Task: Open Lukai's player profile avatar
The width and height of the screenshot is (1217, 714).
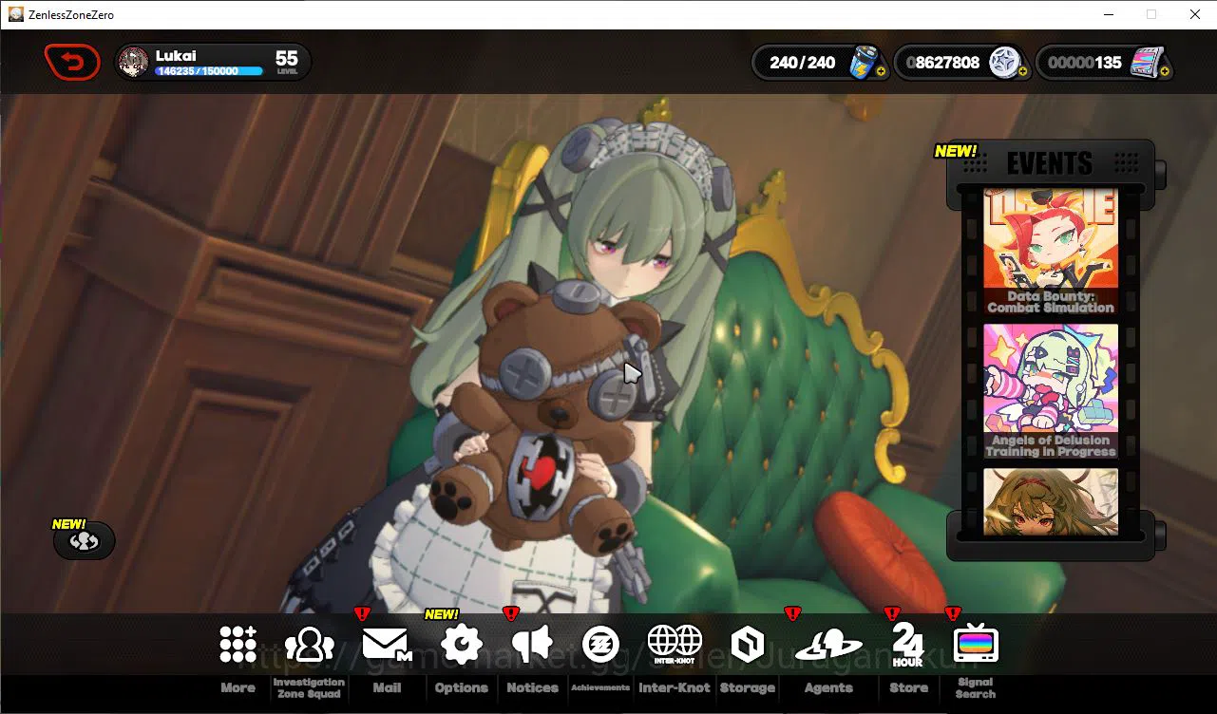Action: click(x=134, y=63)
